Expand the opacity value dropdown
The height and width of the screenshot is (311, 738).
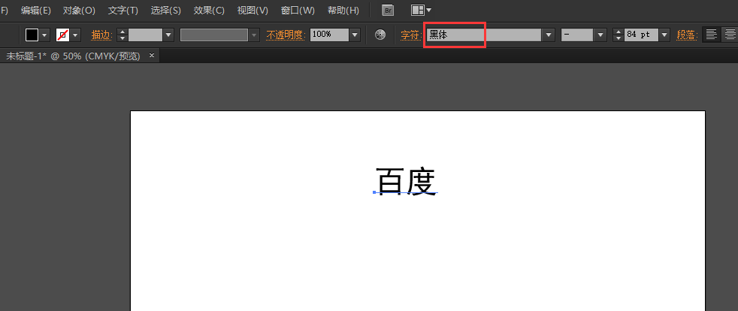[355, 35]
